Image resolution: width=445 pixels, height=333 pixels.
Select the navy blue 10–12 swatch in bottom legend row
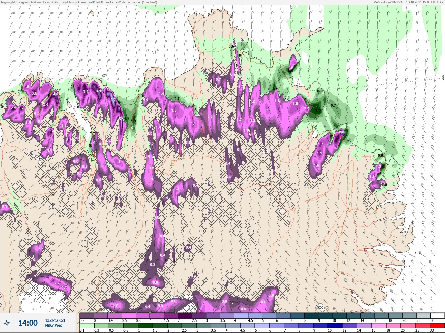tap(335, 326)
